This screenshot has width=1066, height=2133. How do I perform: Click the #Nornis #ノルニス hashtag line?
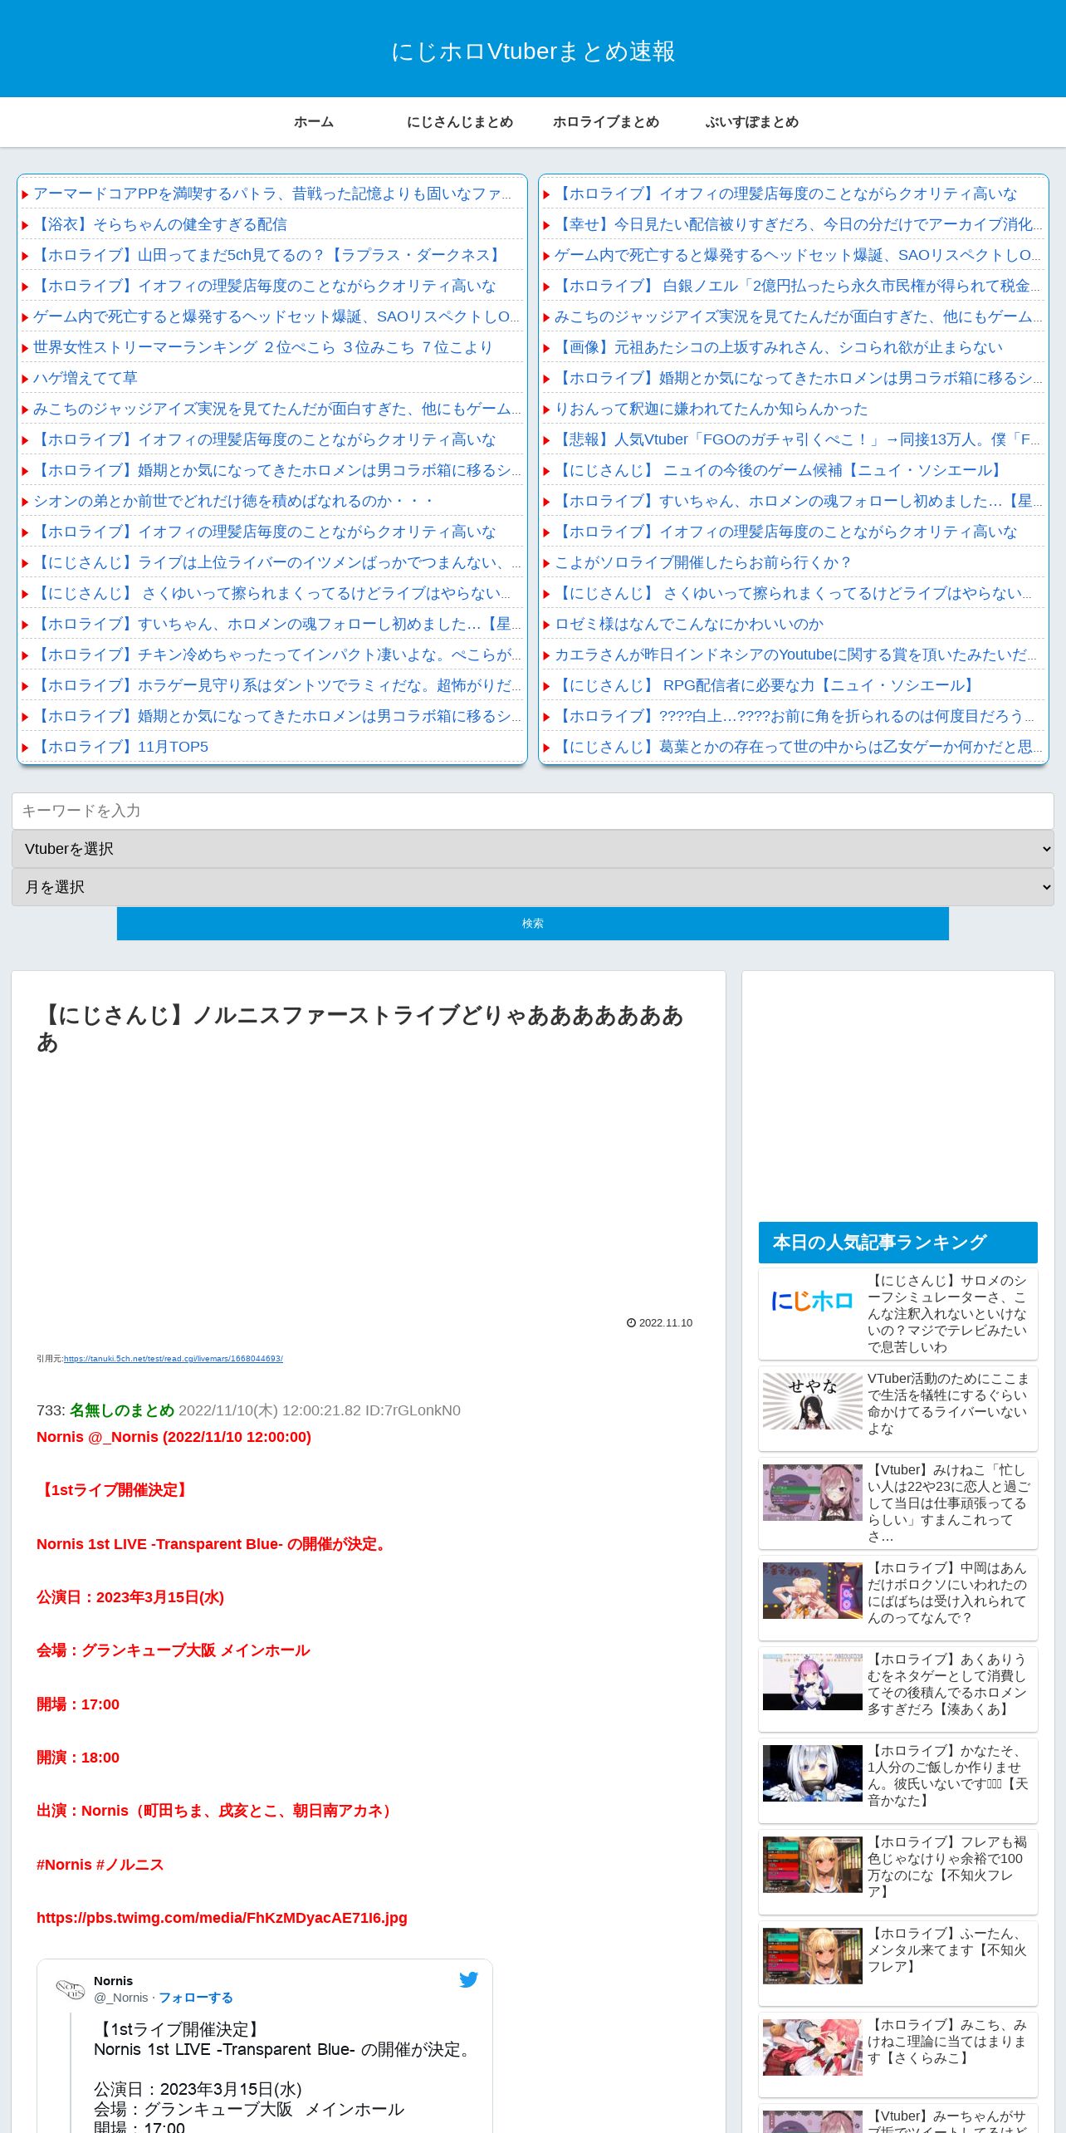coord(100,1865)
